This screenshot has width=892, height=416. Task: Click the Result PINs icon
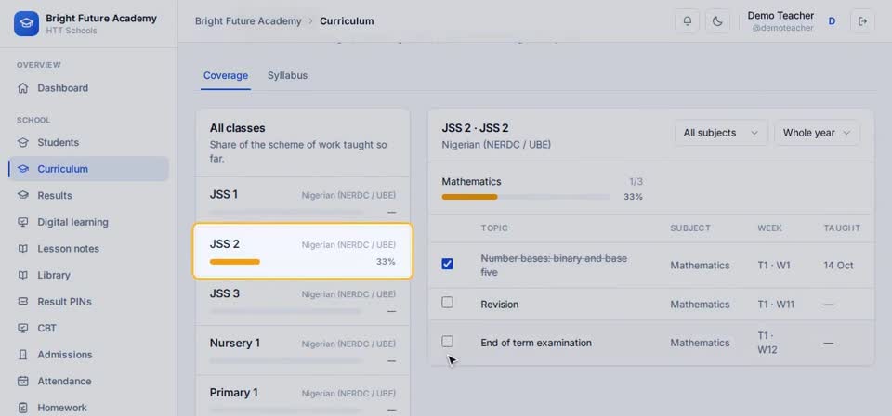tap(22, 301)
